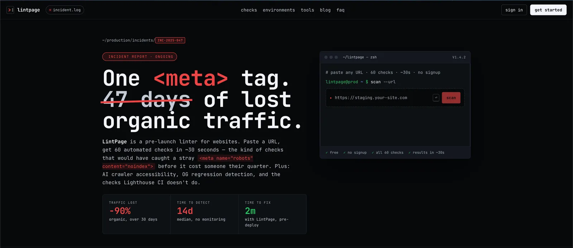Click the ~/lintpage — zsh terminal title
This screenshot has height=248, width=573.
[360, 57]
